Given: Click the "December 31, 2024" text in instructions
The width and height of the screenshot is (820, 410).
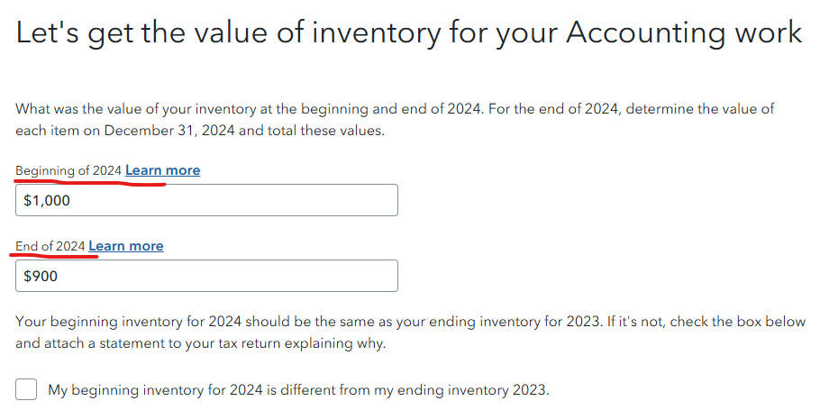Looking at the screenshot, I should coord(169,131).
